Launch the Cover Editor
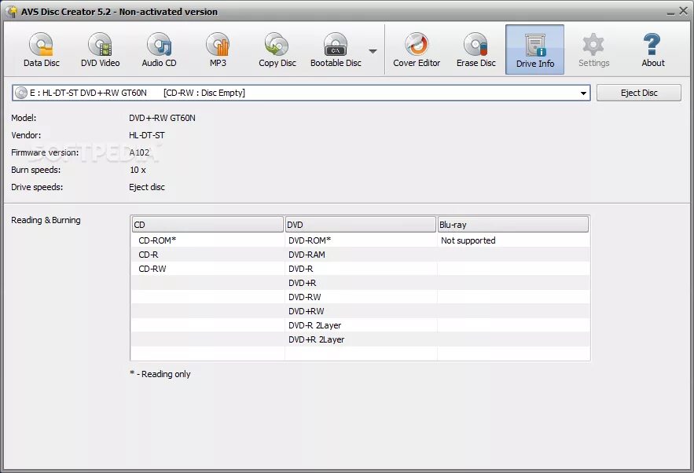The height and width of the screenshot is (473, 694). pyautogui.click(x=417, y=49)
